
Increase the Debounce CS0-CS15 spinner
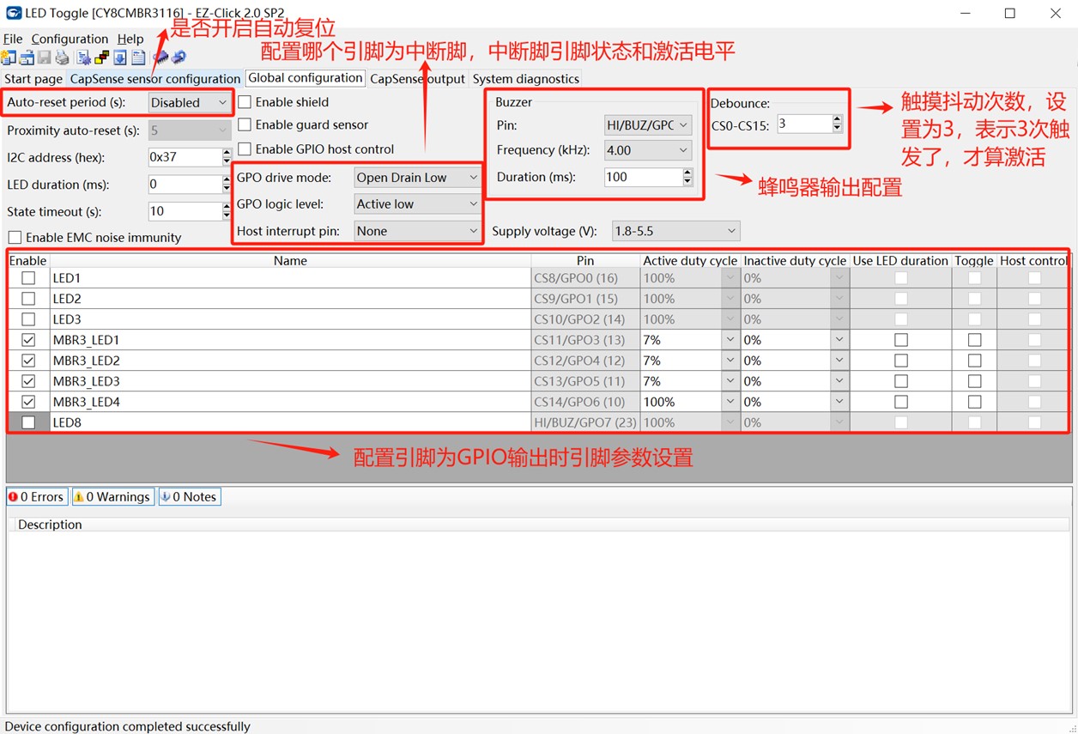tap(837, 120)
